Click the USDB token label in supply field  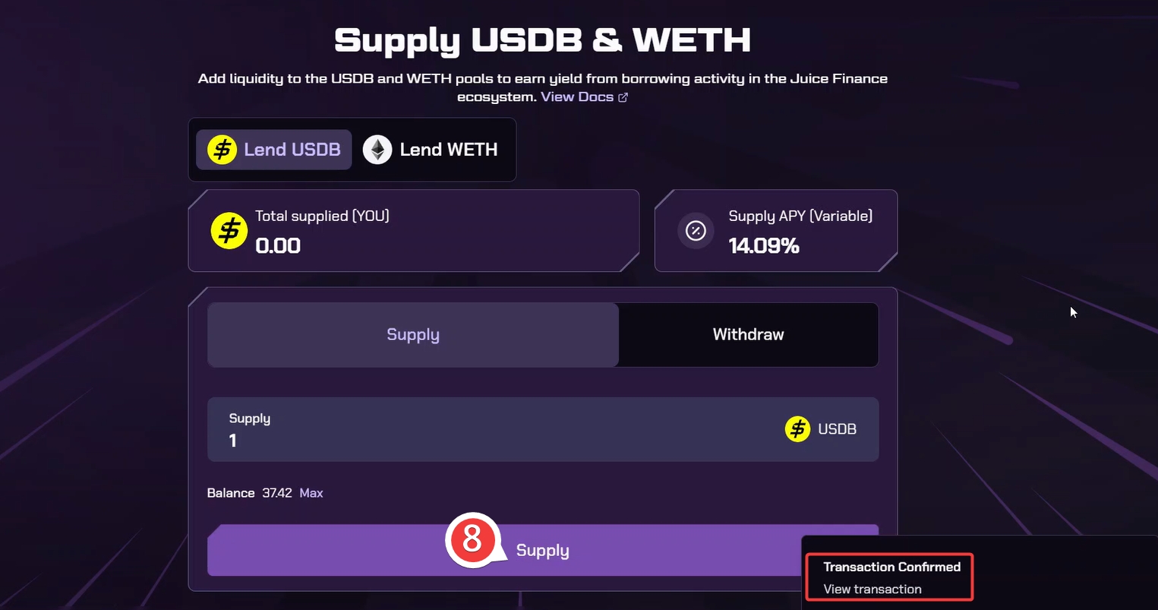837,429
